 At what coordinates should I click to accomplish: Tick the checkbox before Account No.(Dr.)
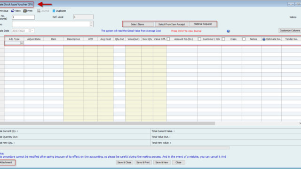coord(168,39)
